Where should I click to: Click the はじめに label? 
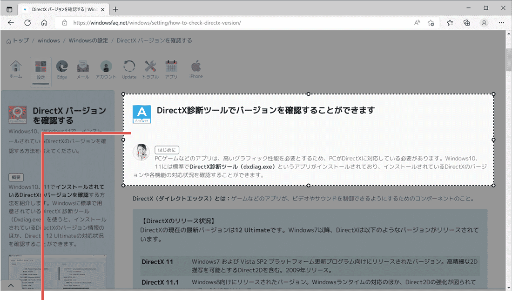point(167,150)
